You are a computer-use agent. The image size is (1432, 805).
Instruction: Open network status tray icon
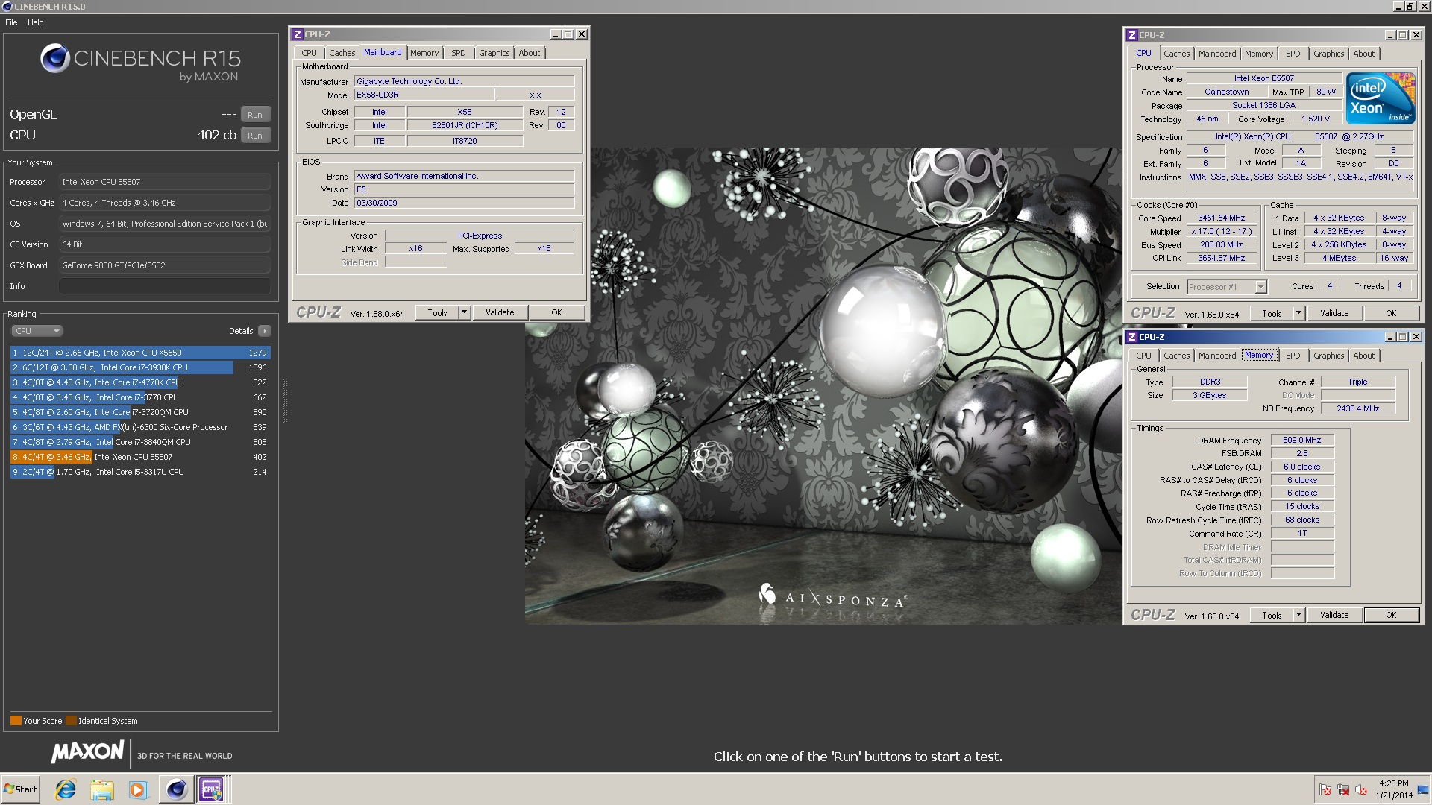1343,790
